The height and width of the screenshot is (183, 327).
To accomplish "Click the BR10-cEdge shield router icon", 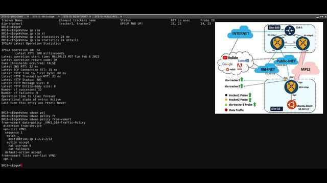I will click(x=291, y=87).
